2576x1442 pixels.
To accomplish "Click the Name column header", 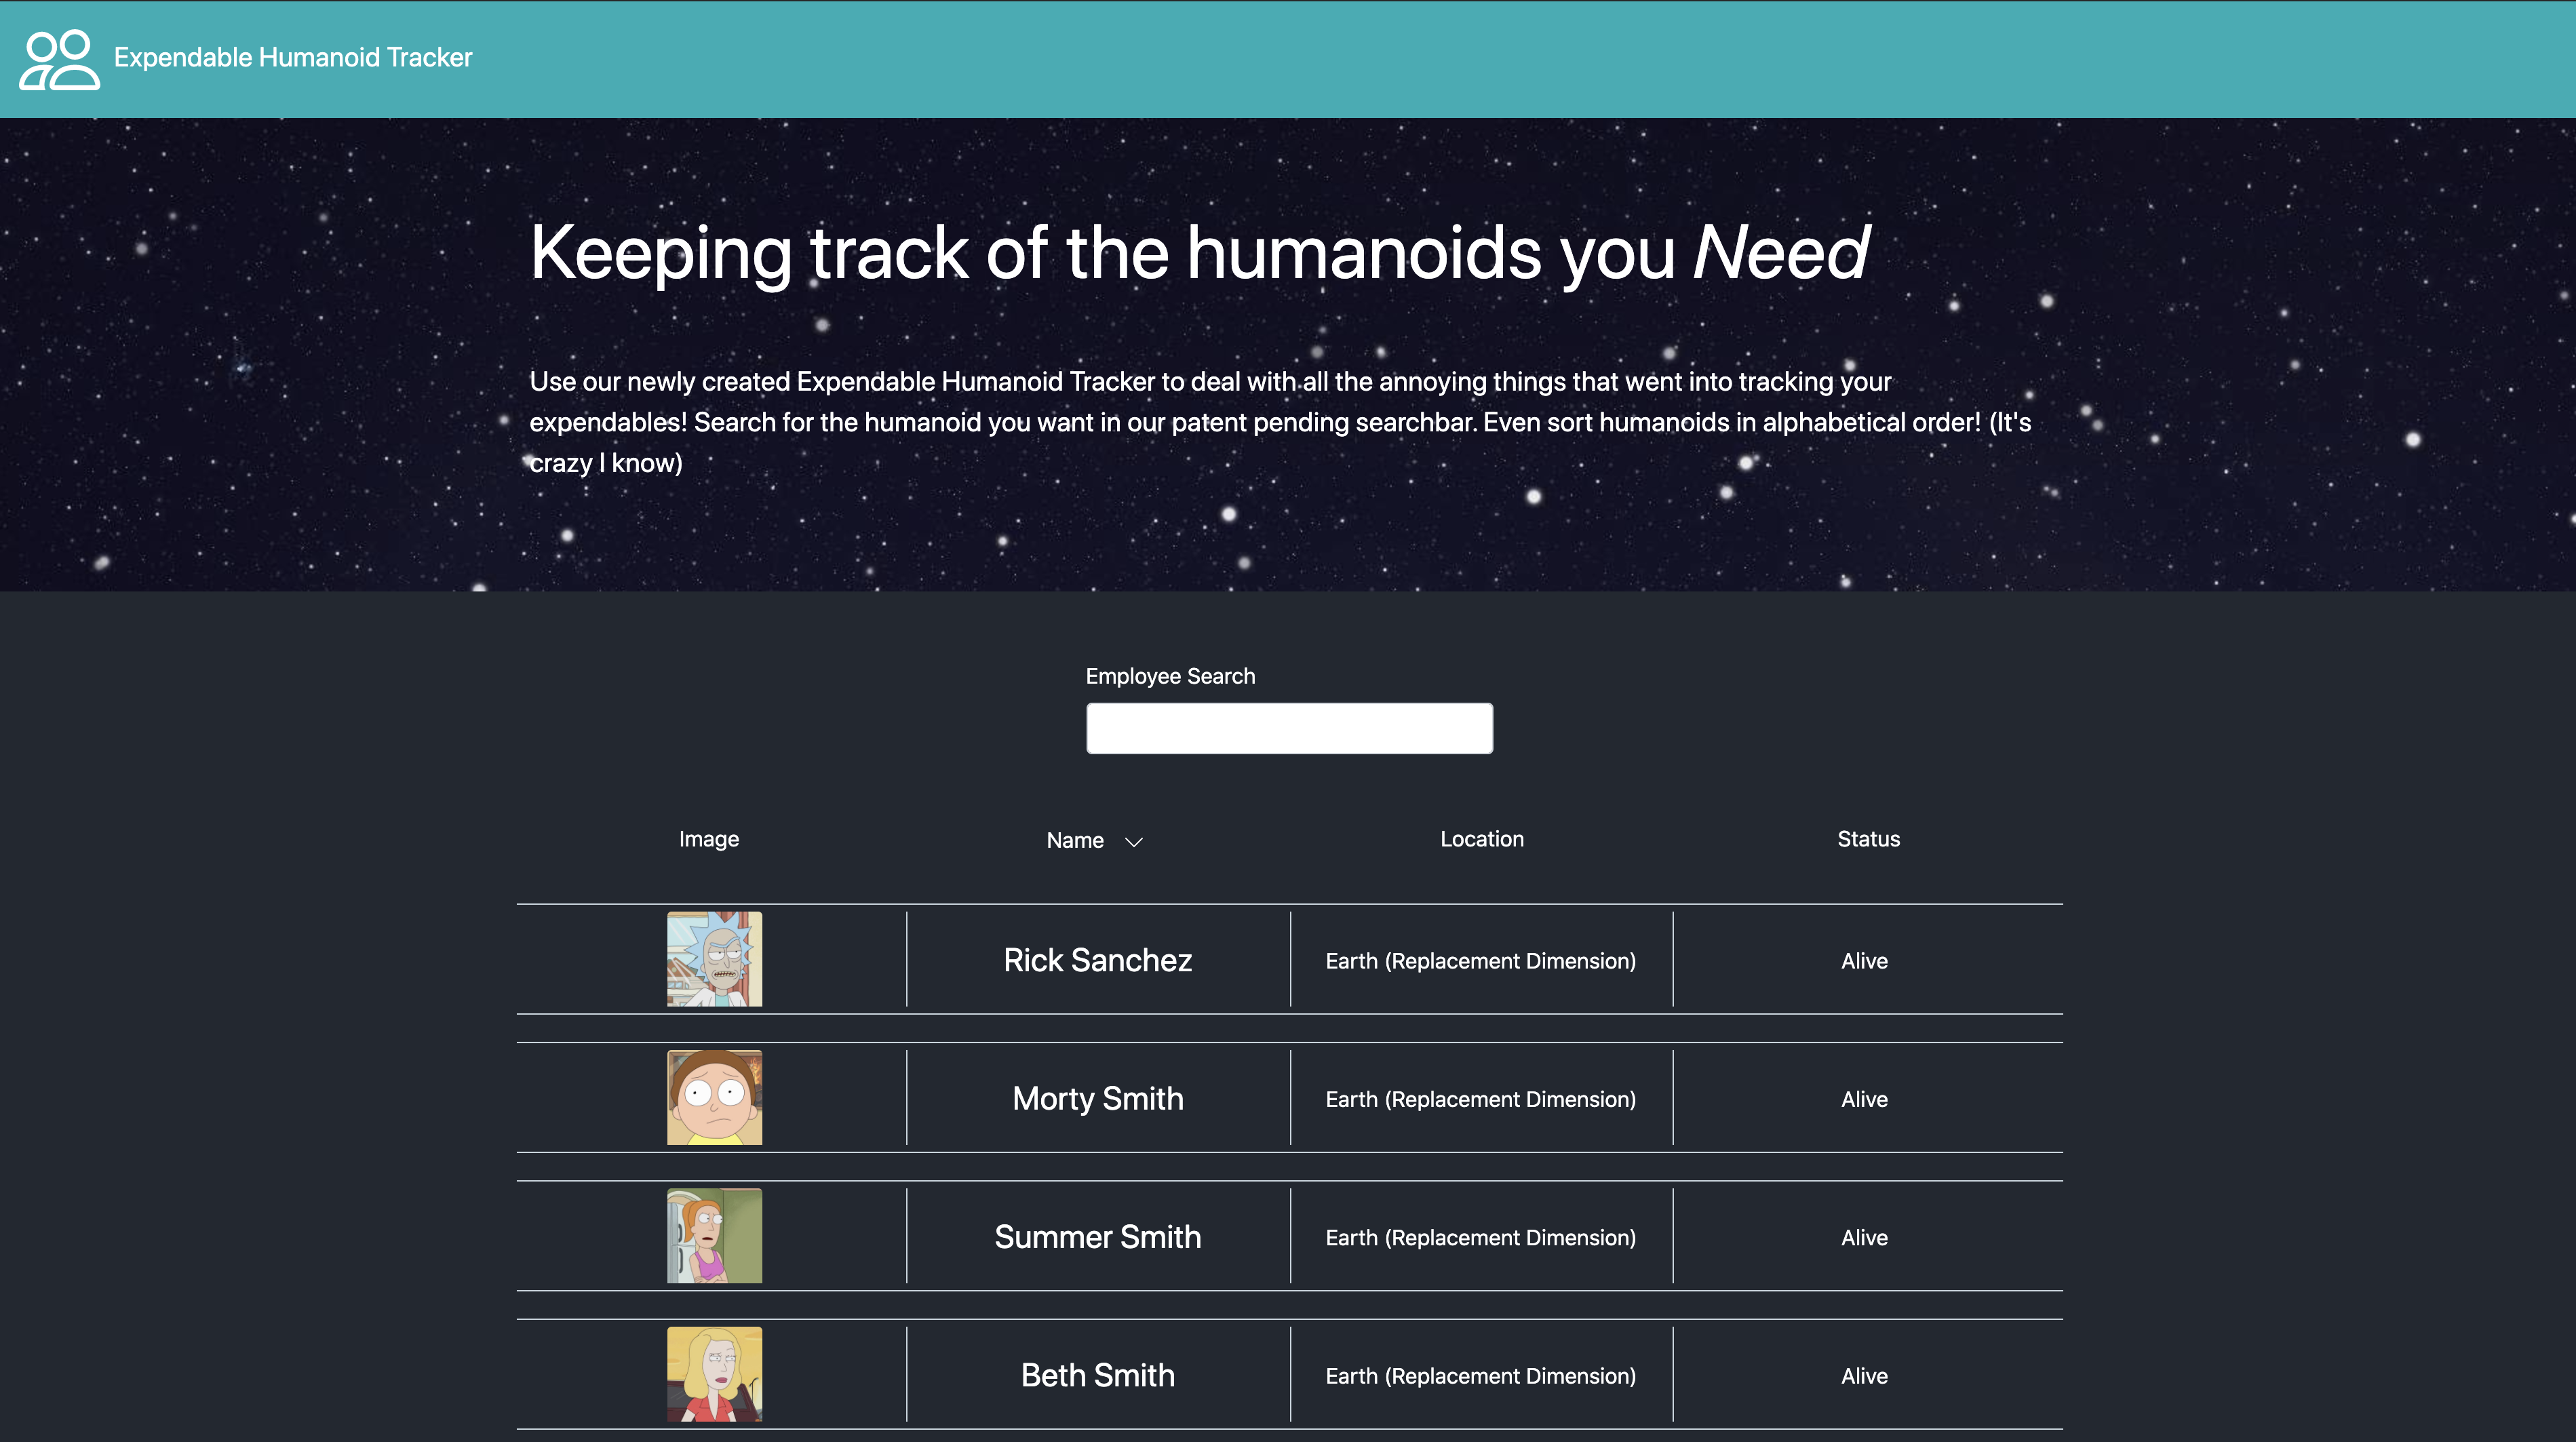I will tap(1075, 841).
